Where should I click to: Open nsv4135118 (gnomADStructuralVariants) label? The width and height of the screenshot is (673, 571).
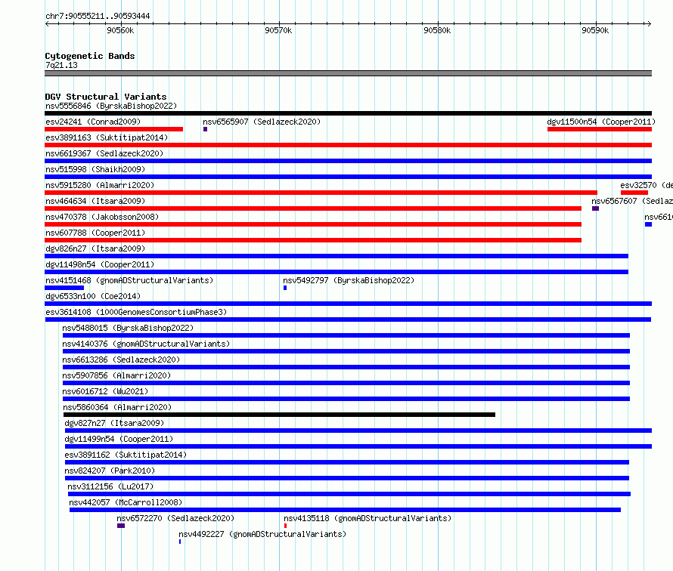[368, 518]
